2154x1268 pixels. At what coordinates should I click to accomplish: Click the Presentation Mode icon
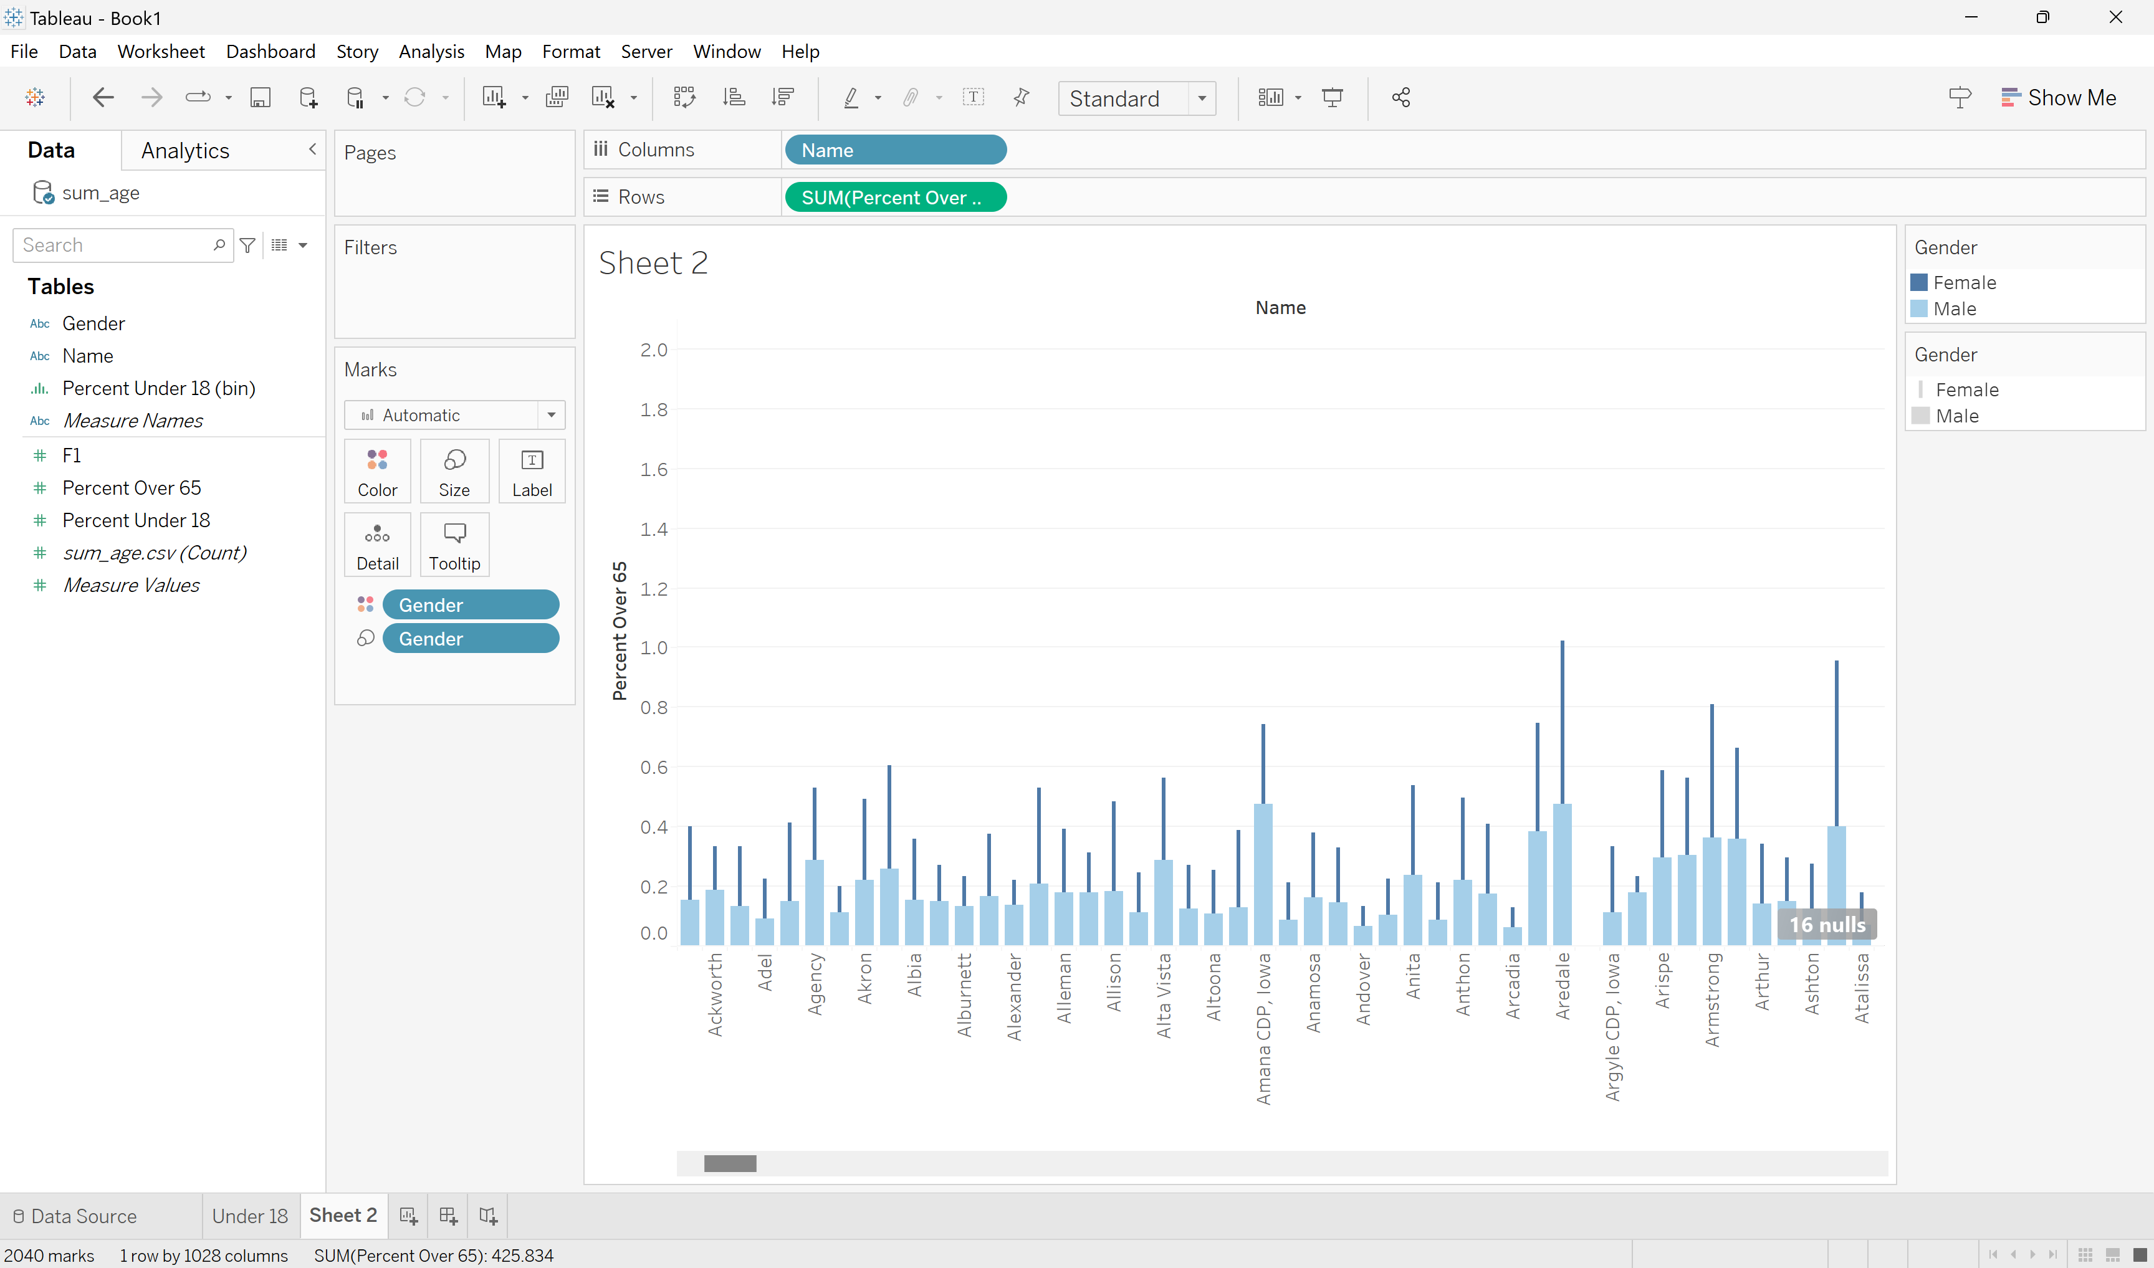pyautogui.click(x=1333, y=97)
